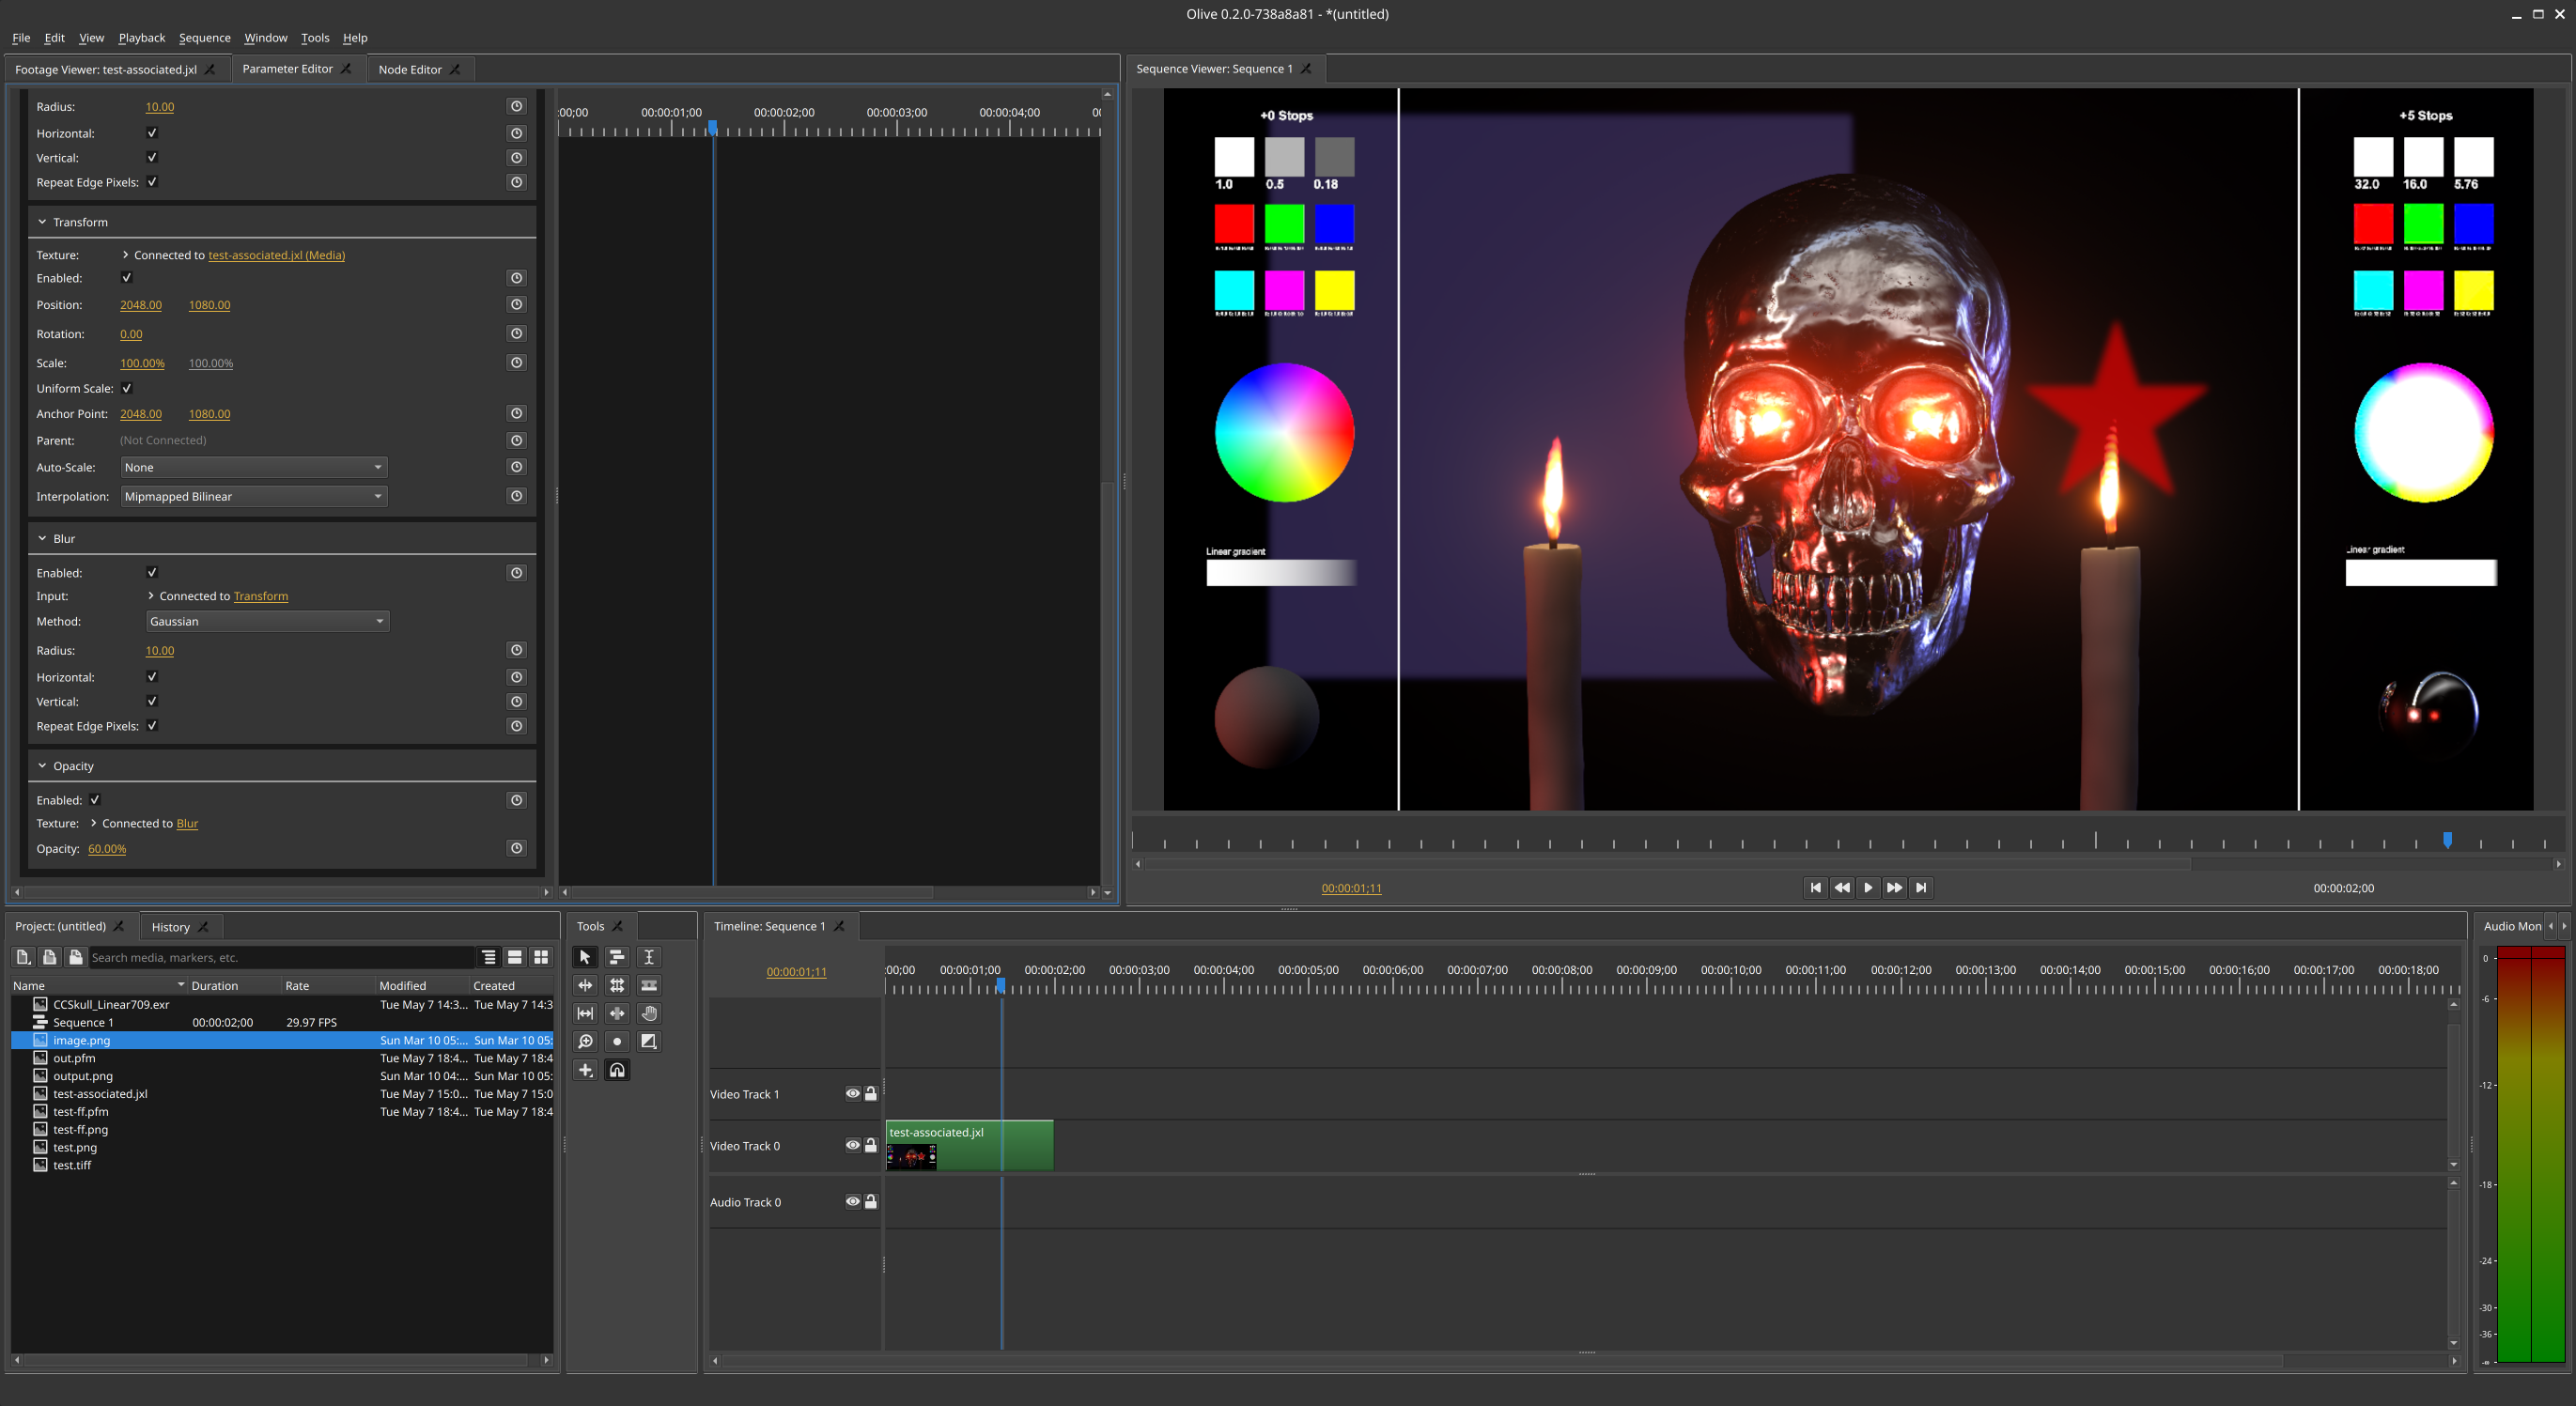This screenshot has height=1406, width=2576.
Task: Toggle keyframing for Rotation parameter
Action: pyautogui.click(x=516, y=333)
